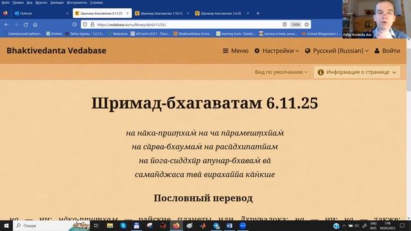Click the Пословный перевод heading
Viewport: 411px width, 231px height.
coord(203,198)
